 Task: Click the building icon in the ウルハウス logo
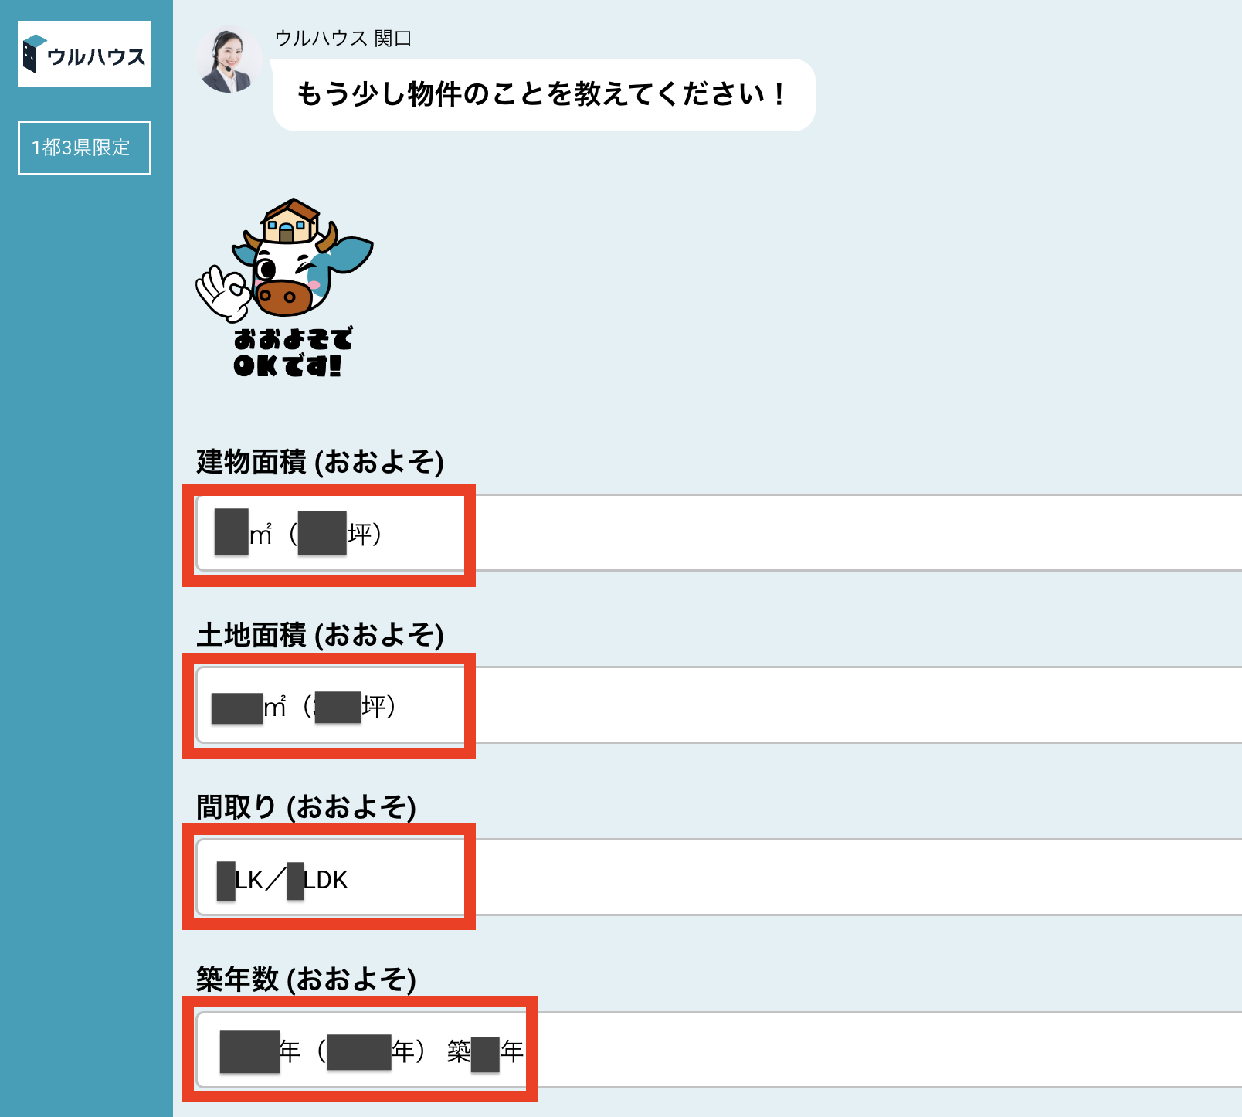click(32, 53)
